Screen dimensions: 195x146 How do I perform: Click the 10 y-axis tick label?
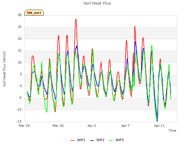tap(19, 62)
